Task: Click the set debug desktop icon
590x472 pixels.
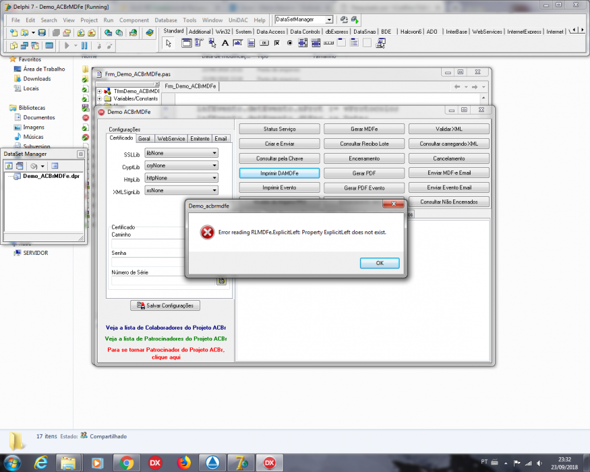Action: click(355, 20)
